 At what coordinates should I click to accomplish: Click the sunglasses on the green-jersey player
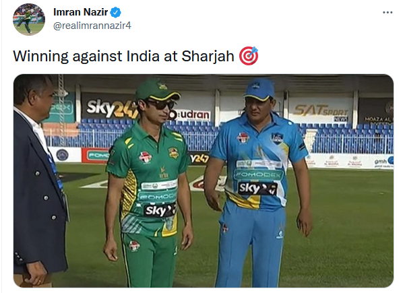coord(160,104)
